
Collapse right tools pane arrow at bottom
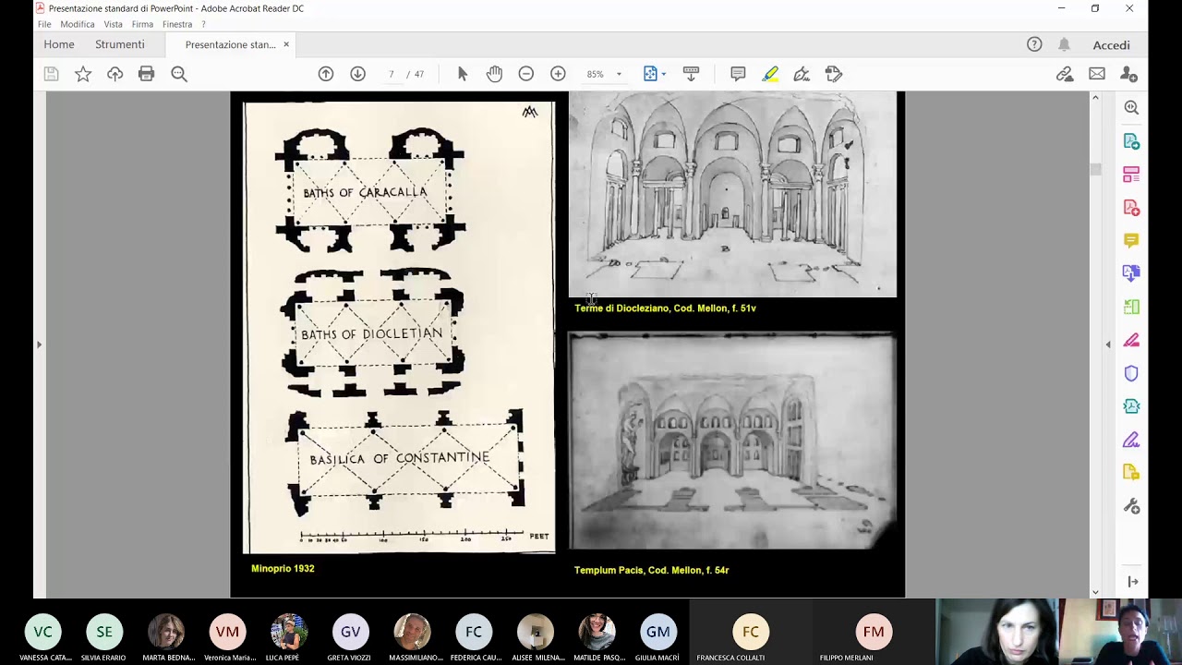click(1132, 581)
